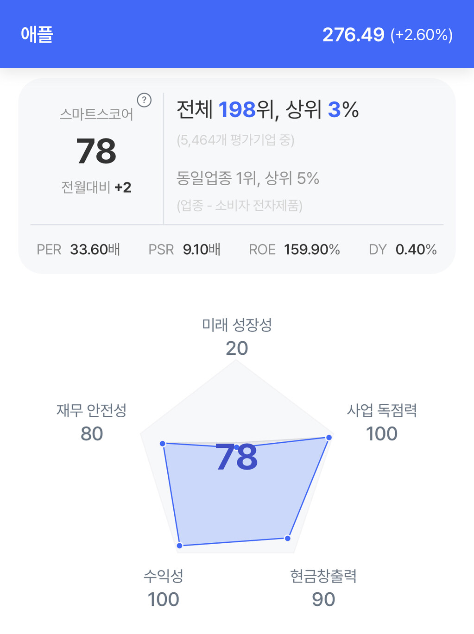
Task: Tap the radar data point for 현금창출력
Action: [288, 538]
